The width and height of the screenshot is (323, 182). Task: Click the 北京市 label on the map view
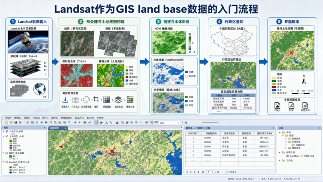coord(115,154)
